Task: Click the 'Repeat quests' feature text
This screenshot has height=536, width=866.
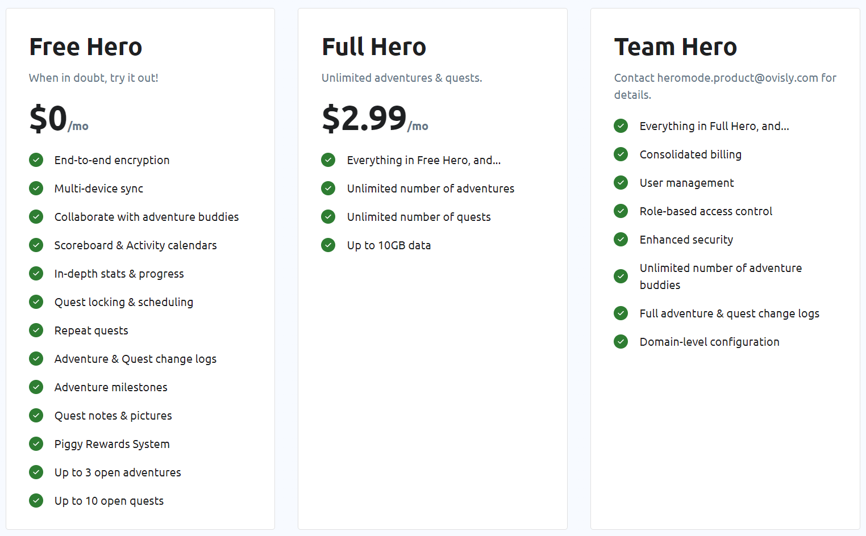Action: tap(91, 330)
